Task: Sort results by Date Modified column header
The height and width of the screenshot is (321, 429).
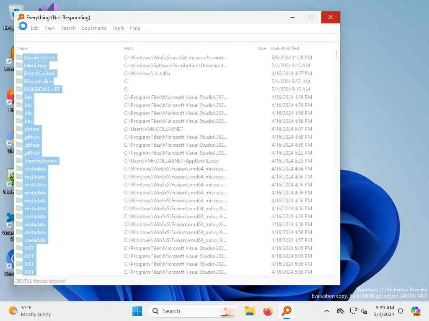Action: tap(285, 48)
